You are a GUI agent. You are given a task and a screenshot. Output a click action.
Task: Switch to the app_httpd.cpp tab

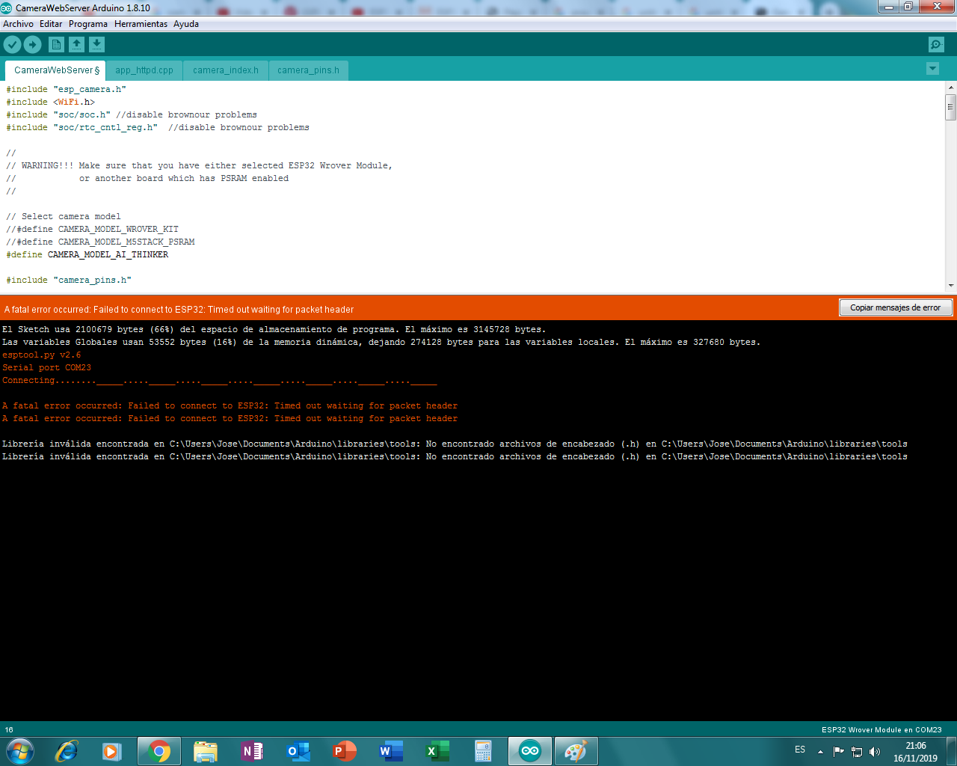tap(144, 70)
